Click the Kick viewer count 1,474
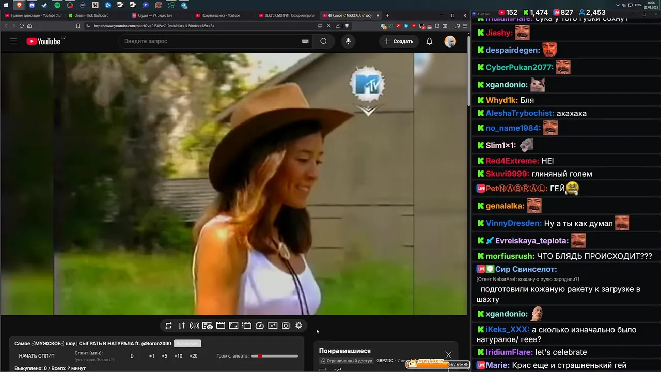Screen dimensions: 661x372 (x=536, y=12)
